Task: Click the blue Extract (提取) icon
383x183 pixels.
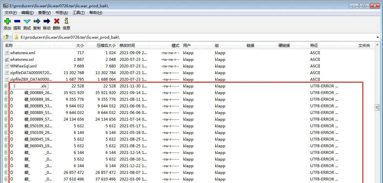Action: (17, 22)
